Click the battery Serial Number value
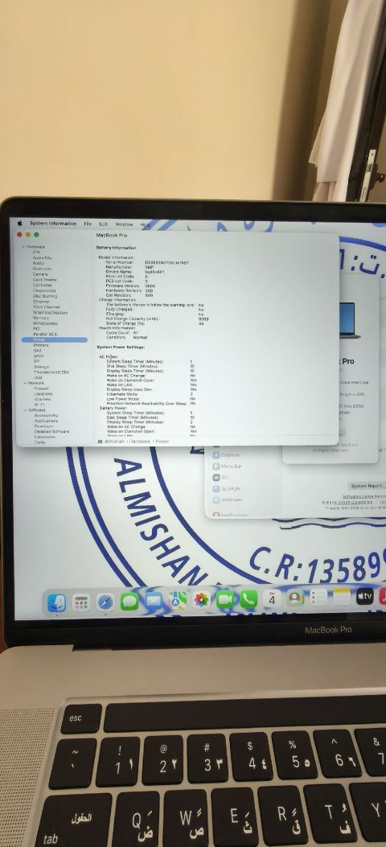This screenshot has width=386, height=847. tap(166, 262)
